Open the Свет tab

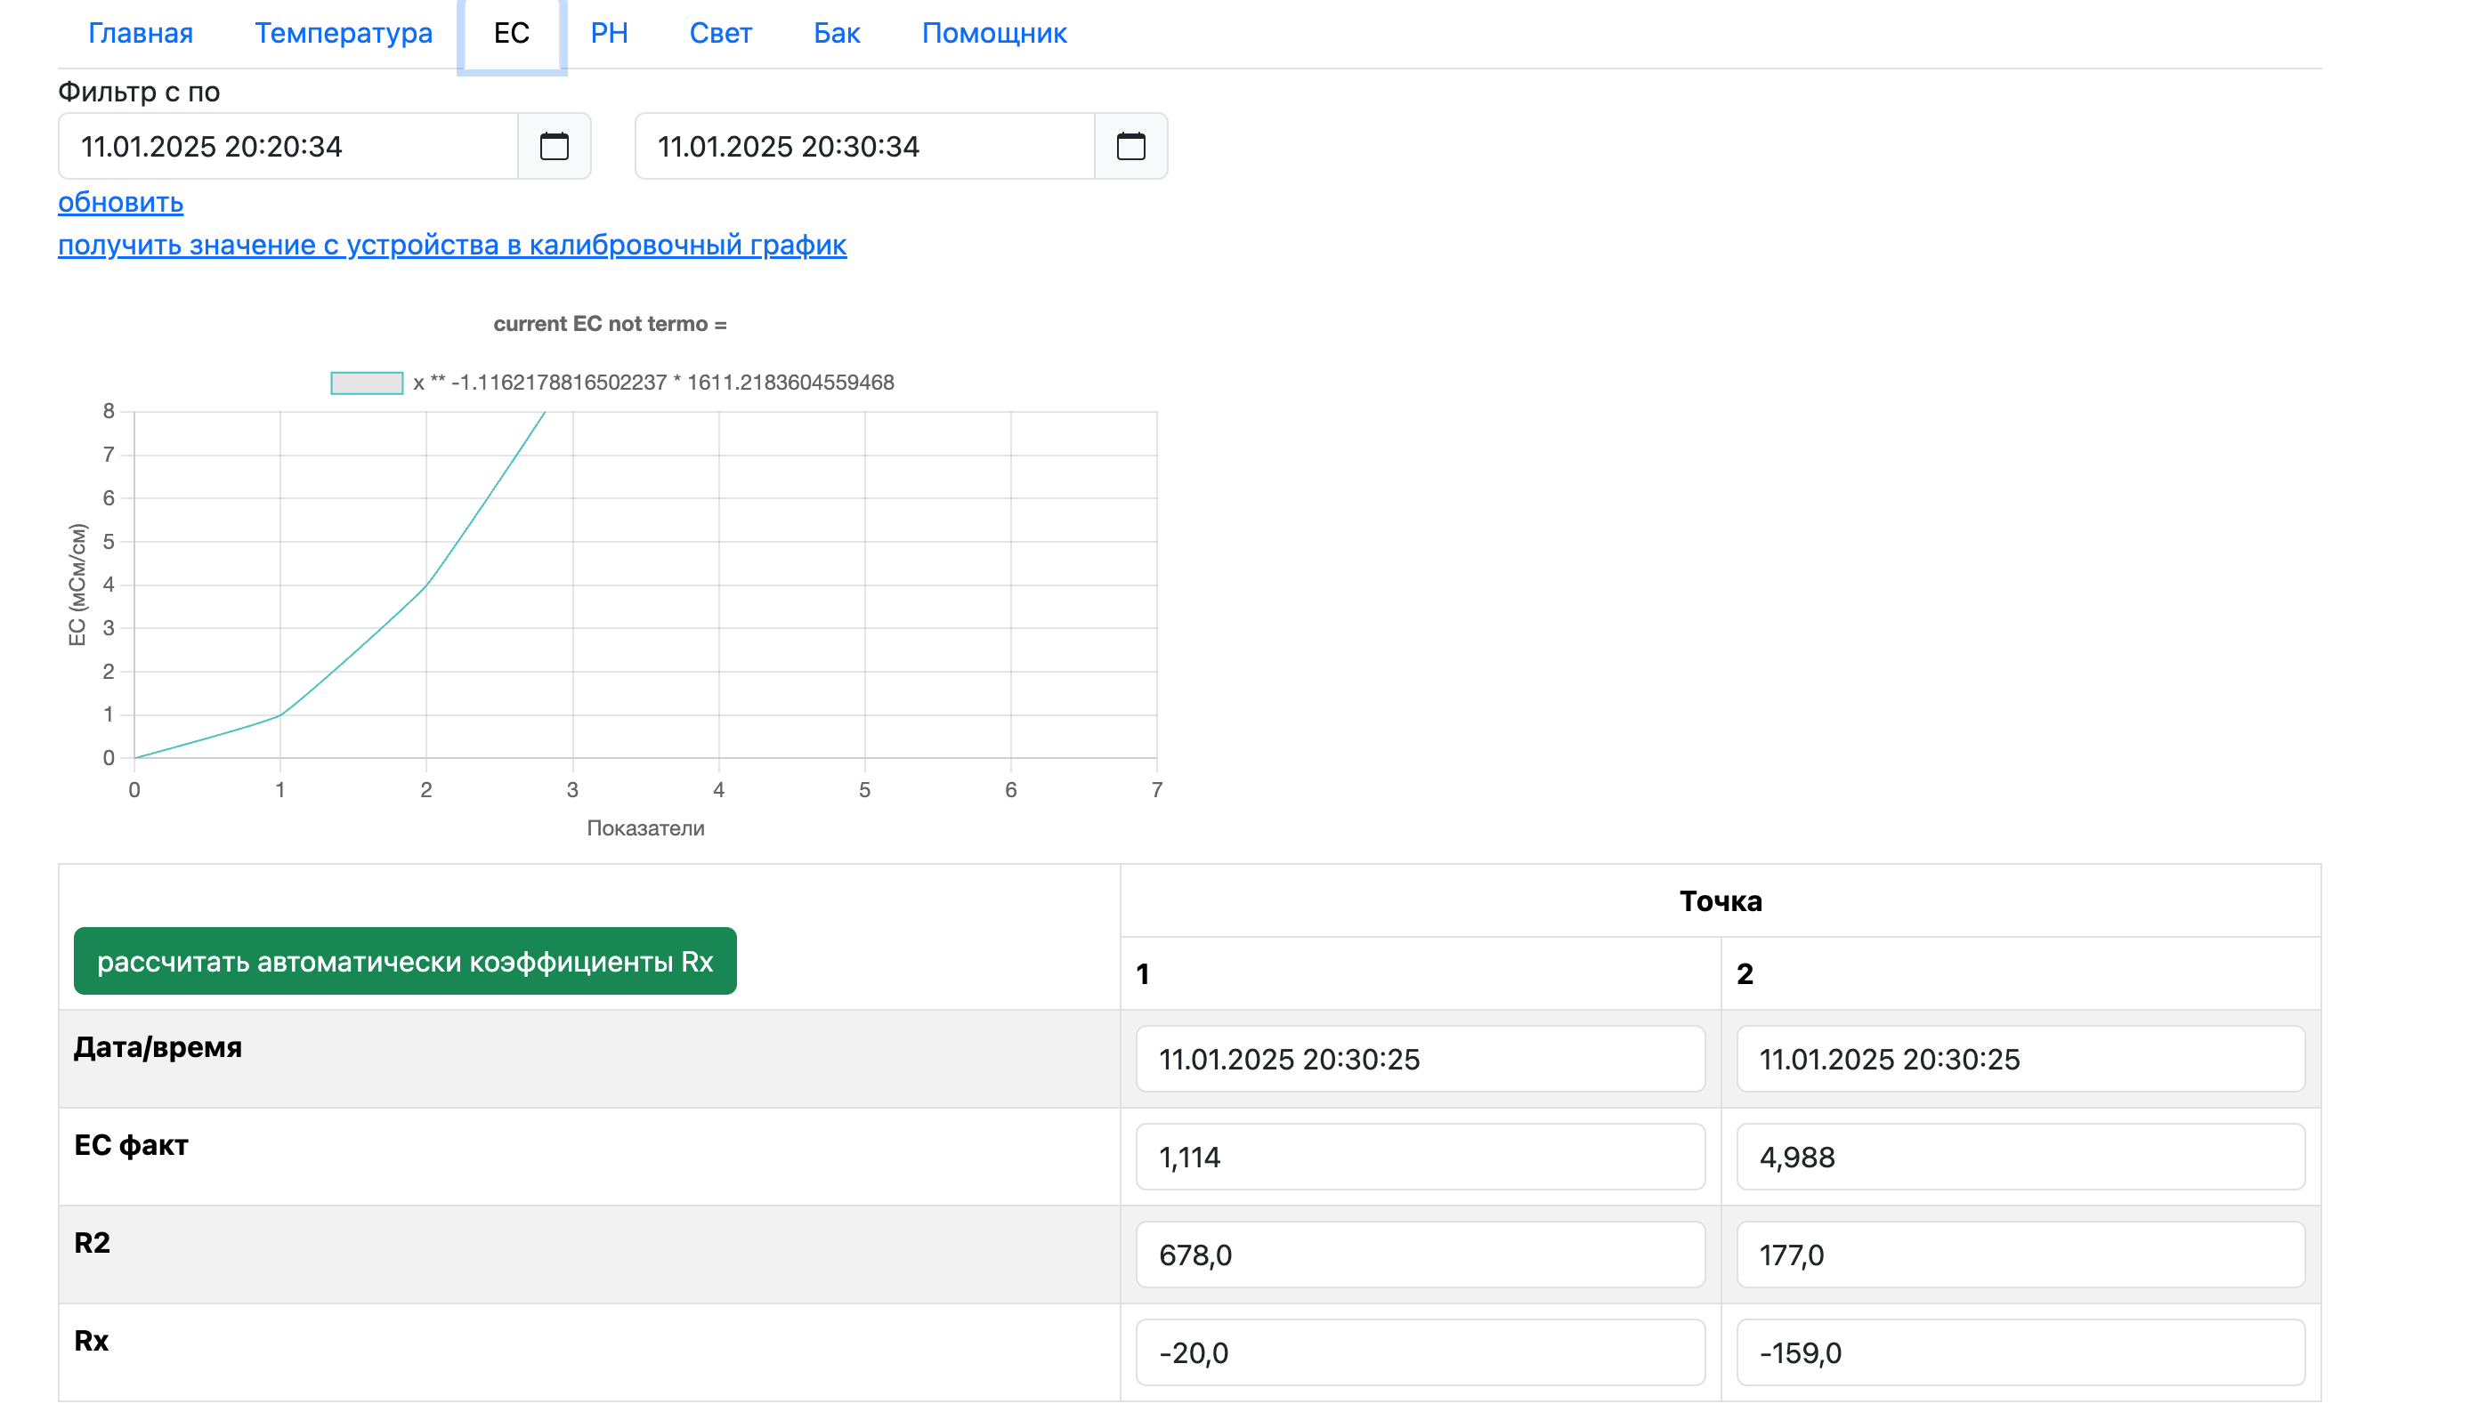click(x=719, y=34)
